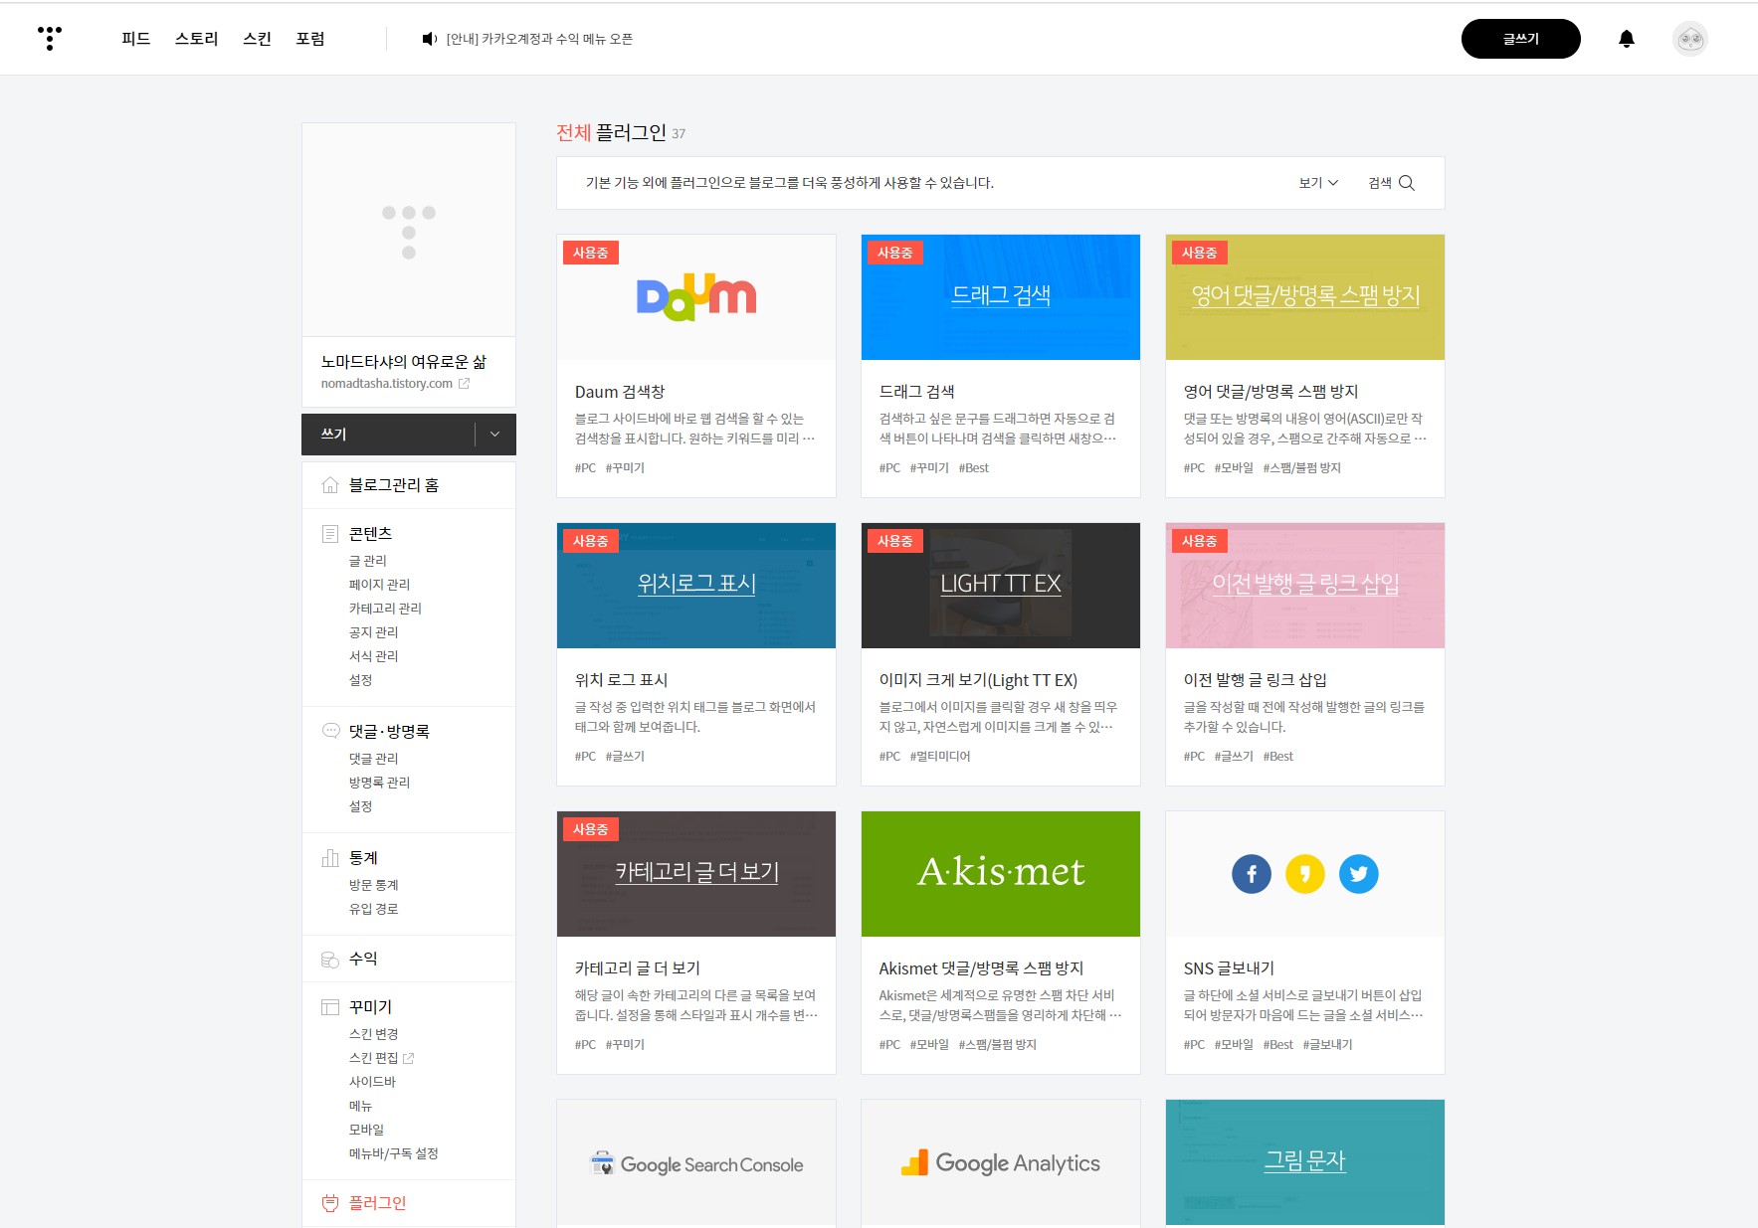Open 메뉴 under 꾸미기
Screen dimensions: 1758x1228
click(360, 1106)
